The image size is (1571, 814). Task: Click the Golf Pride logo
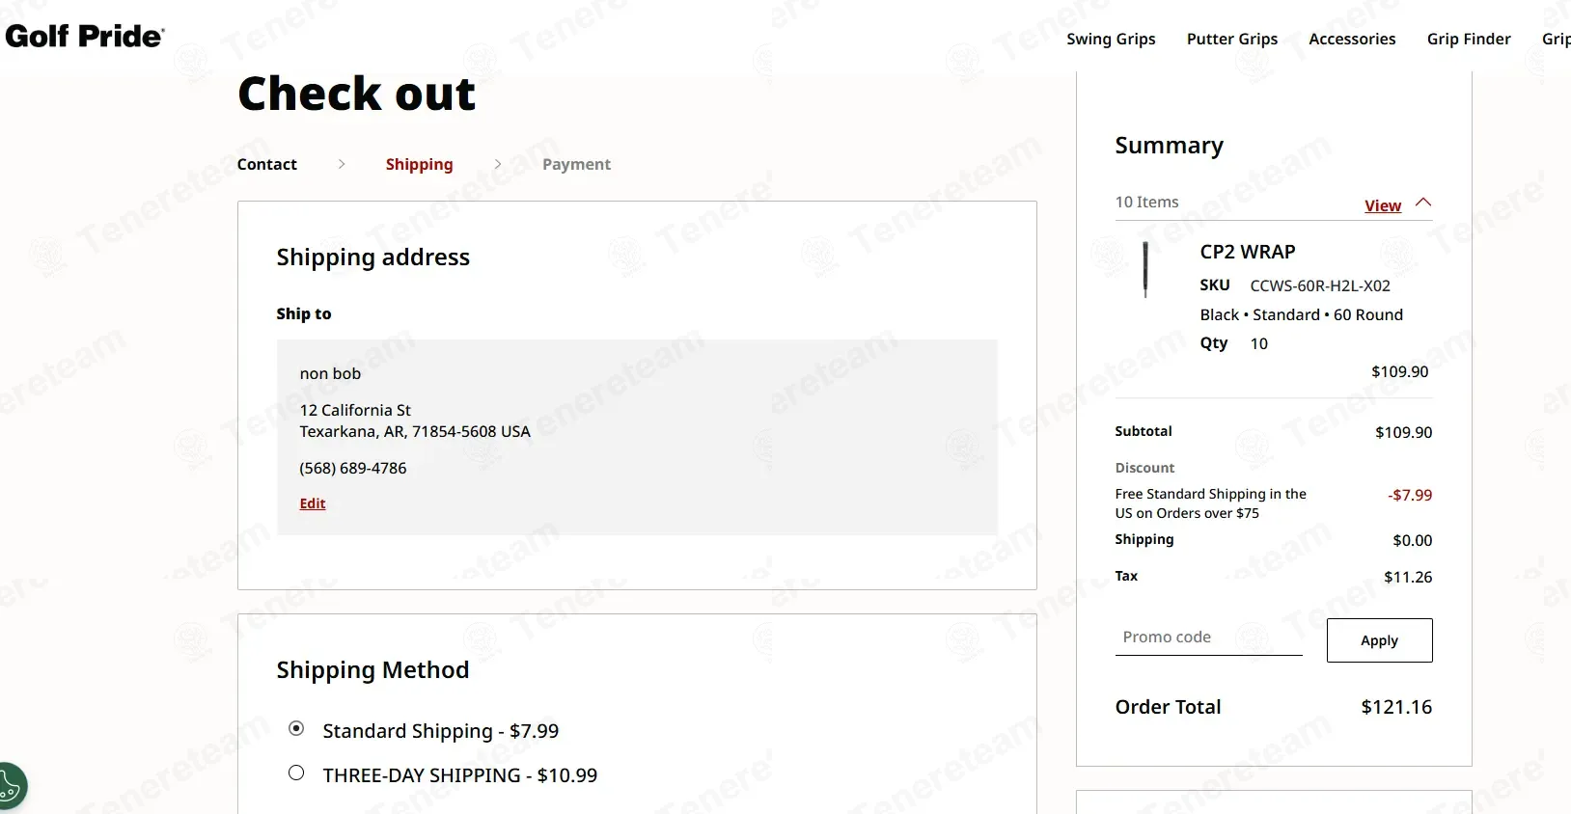[85, 37]
